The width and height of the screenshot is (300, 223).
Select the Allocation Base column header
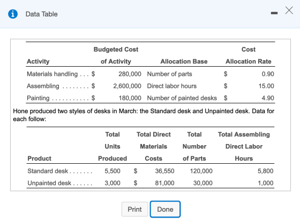[184, 61]
